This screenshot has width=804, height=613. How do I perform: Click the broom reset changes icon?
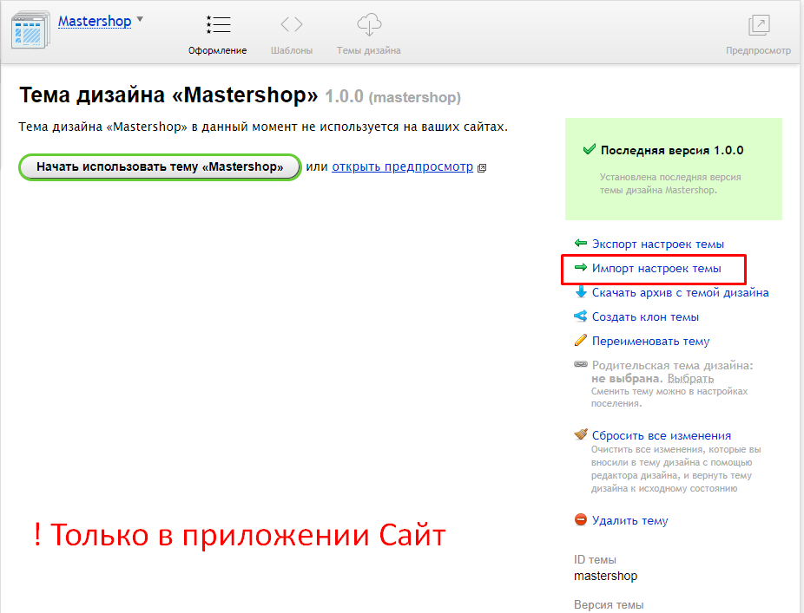point(581,435)
